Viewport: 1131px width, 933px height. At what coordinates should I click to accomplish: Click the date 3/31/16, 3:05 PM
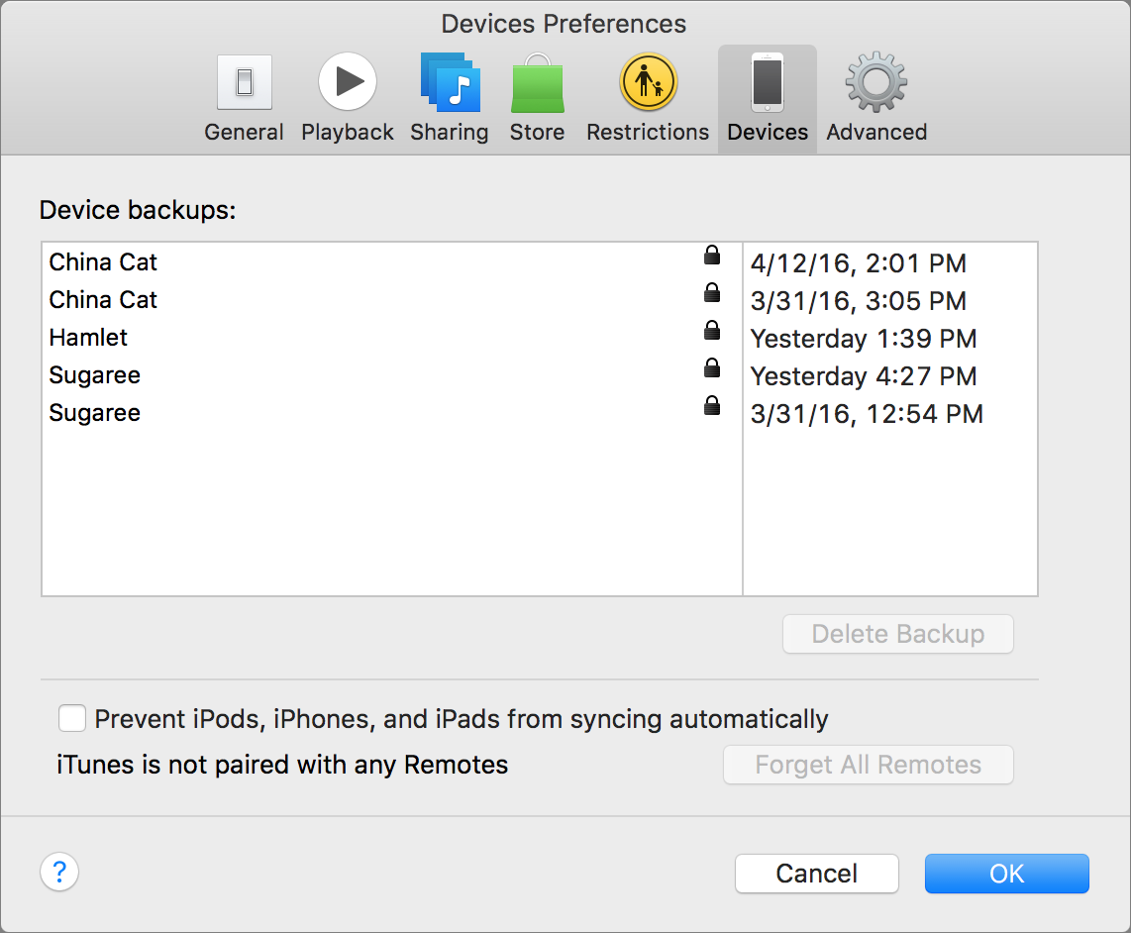click(x=859, y=301)
